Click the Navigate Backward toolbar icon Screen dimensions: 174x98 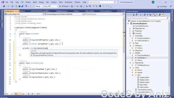click(x=4, y=6)
